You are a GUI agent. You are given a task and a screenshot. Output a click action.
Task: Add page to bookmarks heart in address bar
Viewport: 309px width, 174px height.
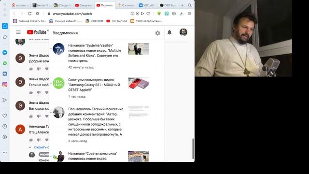pyautogui.click(x=148, y=14)
